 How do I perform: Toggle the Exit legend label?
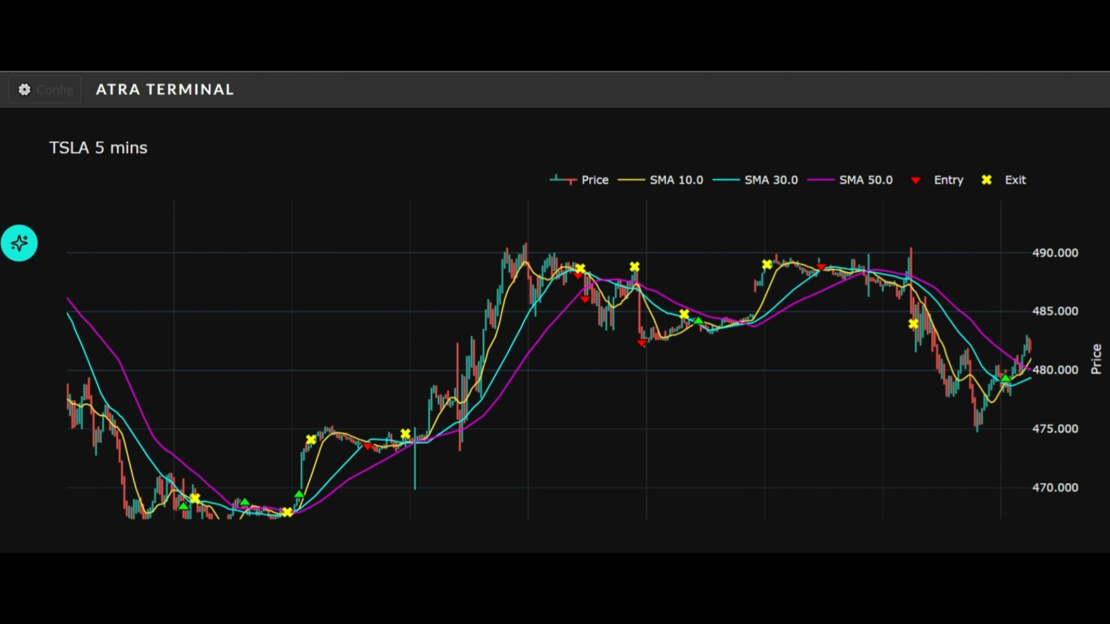[x=1015, y=180]
